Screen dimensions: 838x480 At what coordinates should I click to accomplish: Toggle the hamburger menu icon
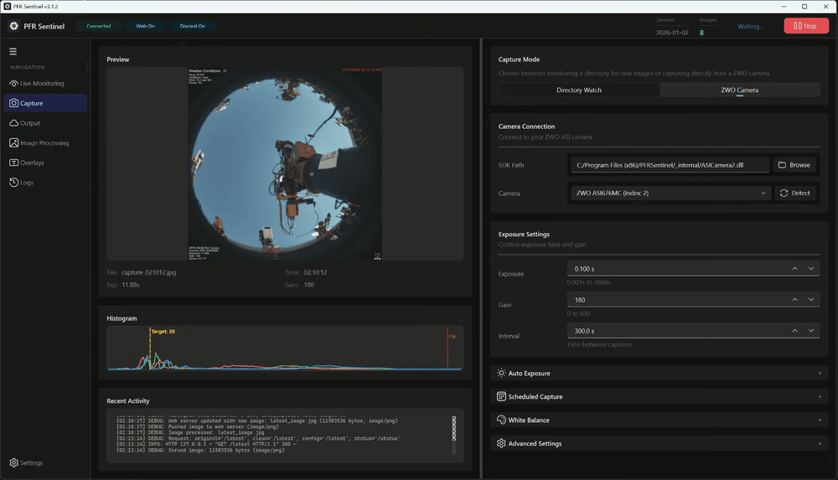point(13,51)
